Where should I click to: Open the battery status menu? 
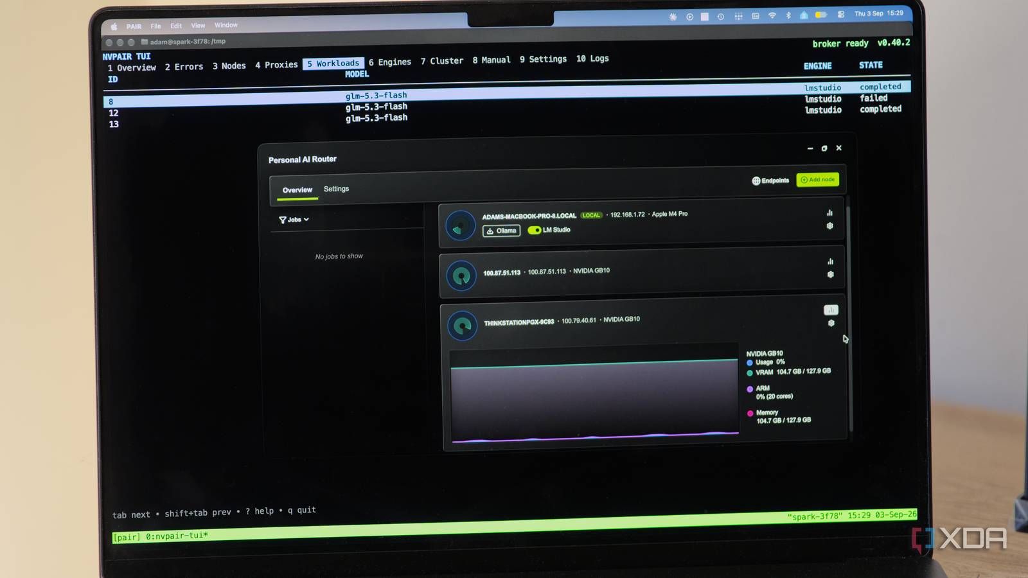point(821,15)
